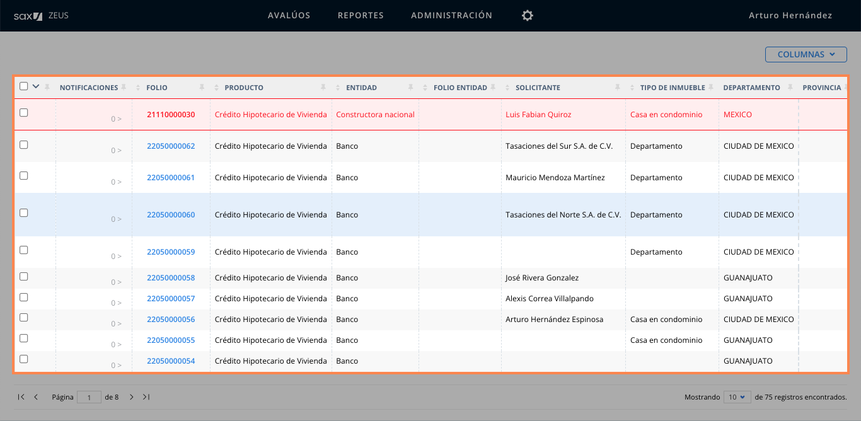Open the COLUMNAS dropdown
861x421 pixels.
(806, 54)
